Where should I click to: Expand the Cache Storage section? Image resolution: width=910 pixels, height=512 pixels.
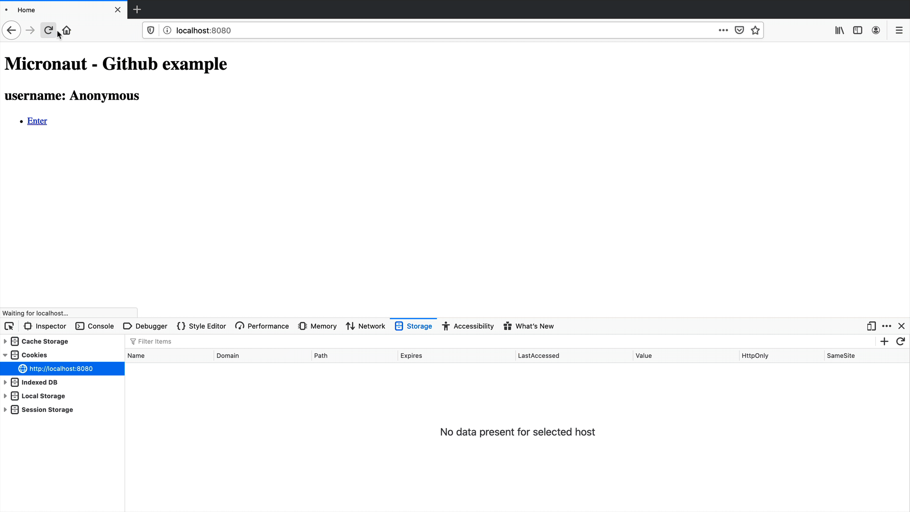[x=5, y=341]
